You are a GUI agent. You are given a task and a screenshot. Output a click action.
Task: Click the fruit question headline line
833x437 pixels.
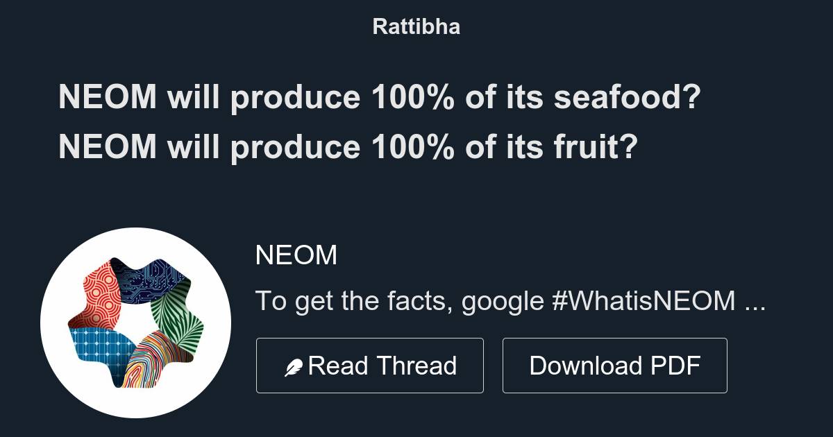coord(347,146)
